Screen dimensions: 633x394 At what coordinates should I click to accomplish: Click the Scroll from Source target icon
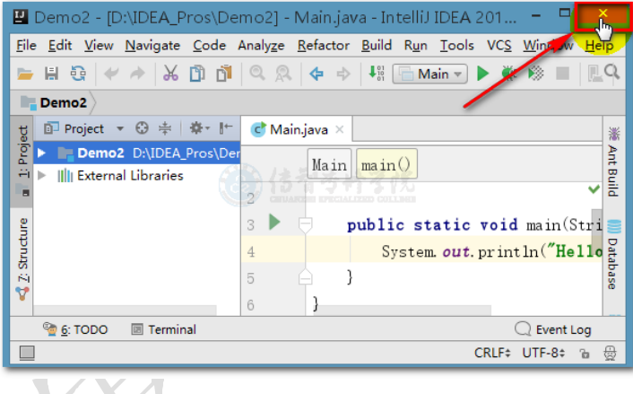(x=142, y=128)
